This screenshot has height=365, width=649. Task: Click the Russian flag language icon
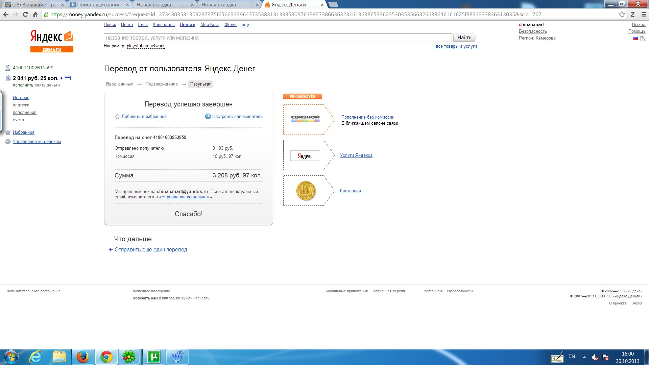[x=635, y=38]
